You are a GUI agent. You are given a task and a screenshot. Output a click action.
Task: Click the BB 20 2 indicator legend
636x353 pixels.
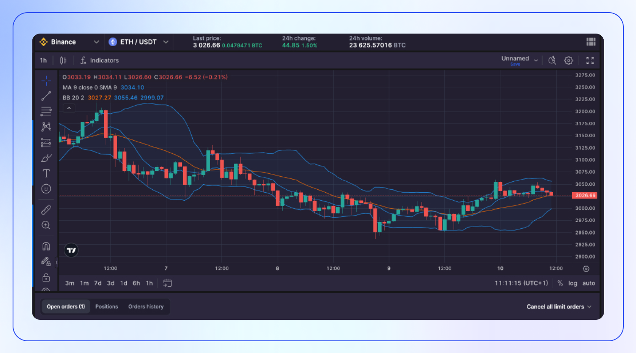click(113, 98)
